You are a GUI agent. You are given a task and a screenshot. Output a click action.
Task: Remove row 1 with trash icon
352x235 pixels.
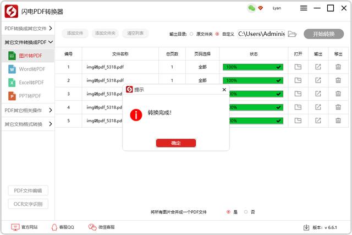[x=338, y=67]
